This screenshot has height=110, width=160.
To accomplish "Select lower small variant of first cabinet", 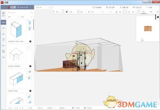I will click(x=29, y=28).
